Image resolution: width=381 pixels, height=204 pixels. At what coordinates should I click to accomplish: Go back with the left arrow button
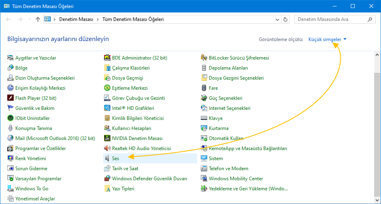click(8, 19)
